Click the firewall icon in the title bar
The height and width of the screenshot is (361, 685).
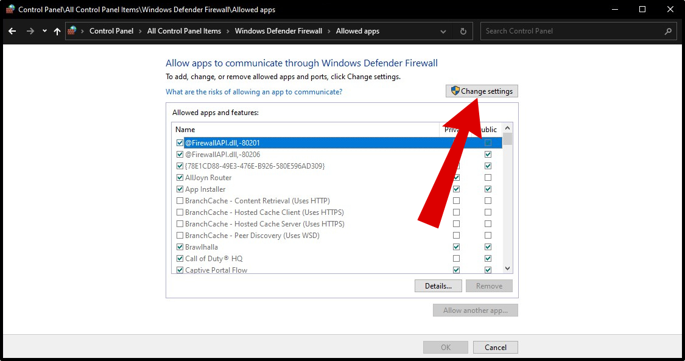pyautogui.click(x=10, y=9)
